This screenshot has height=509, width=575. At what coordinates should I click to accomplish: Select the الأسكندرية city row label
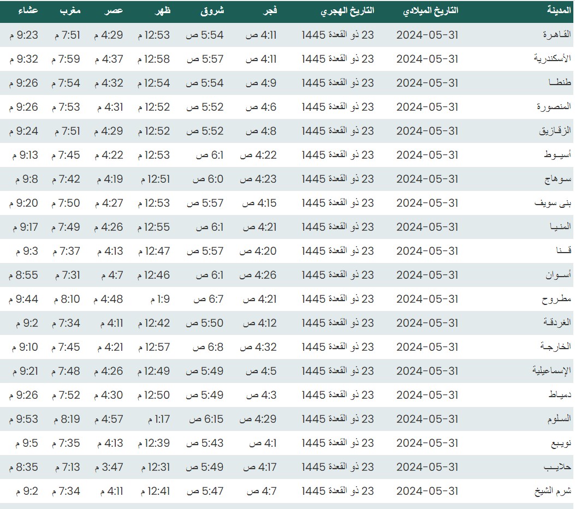tap(552, 59)
